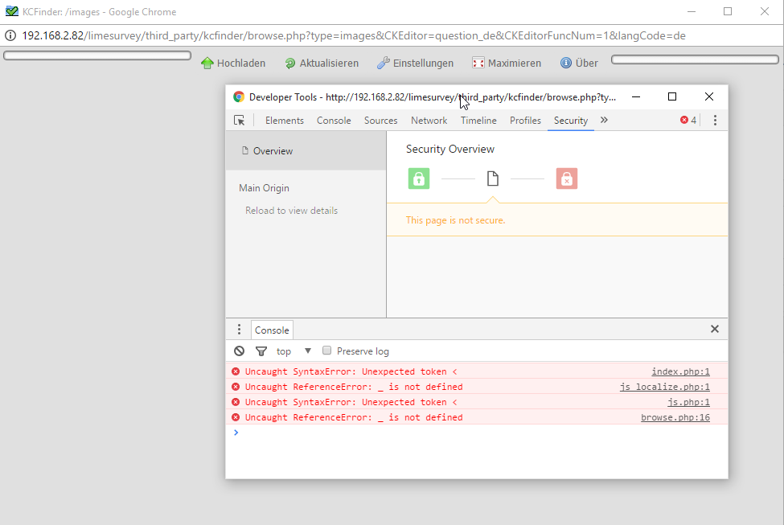The width and height of the screenshot is (784, 525).
Task: Click the Aktualisieren refresh icon
Action: (x=290, y=63)
